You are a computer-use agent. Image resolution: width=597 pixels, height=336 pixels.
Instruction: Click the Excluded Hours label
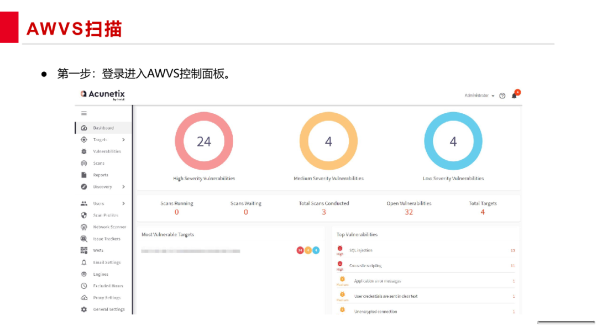(x=108, y=286)
